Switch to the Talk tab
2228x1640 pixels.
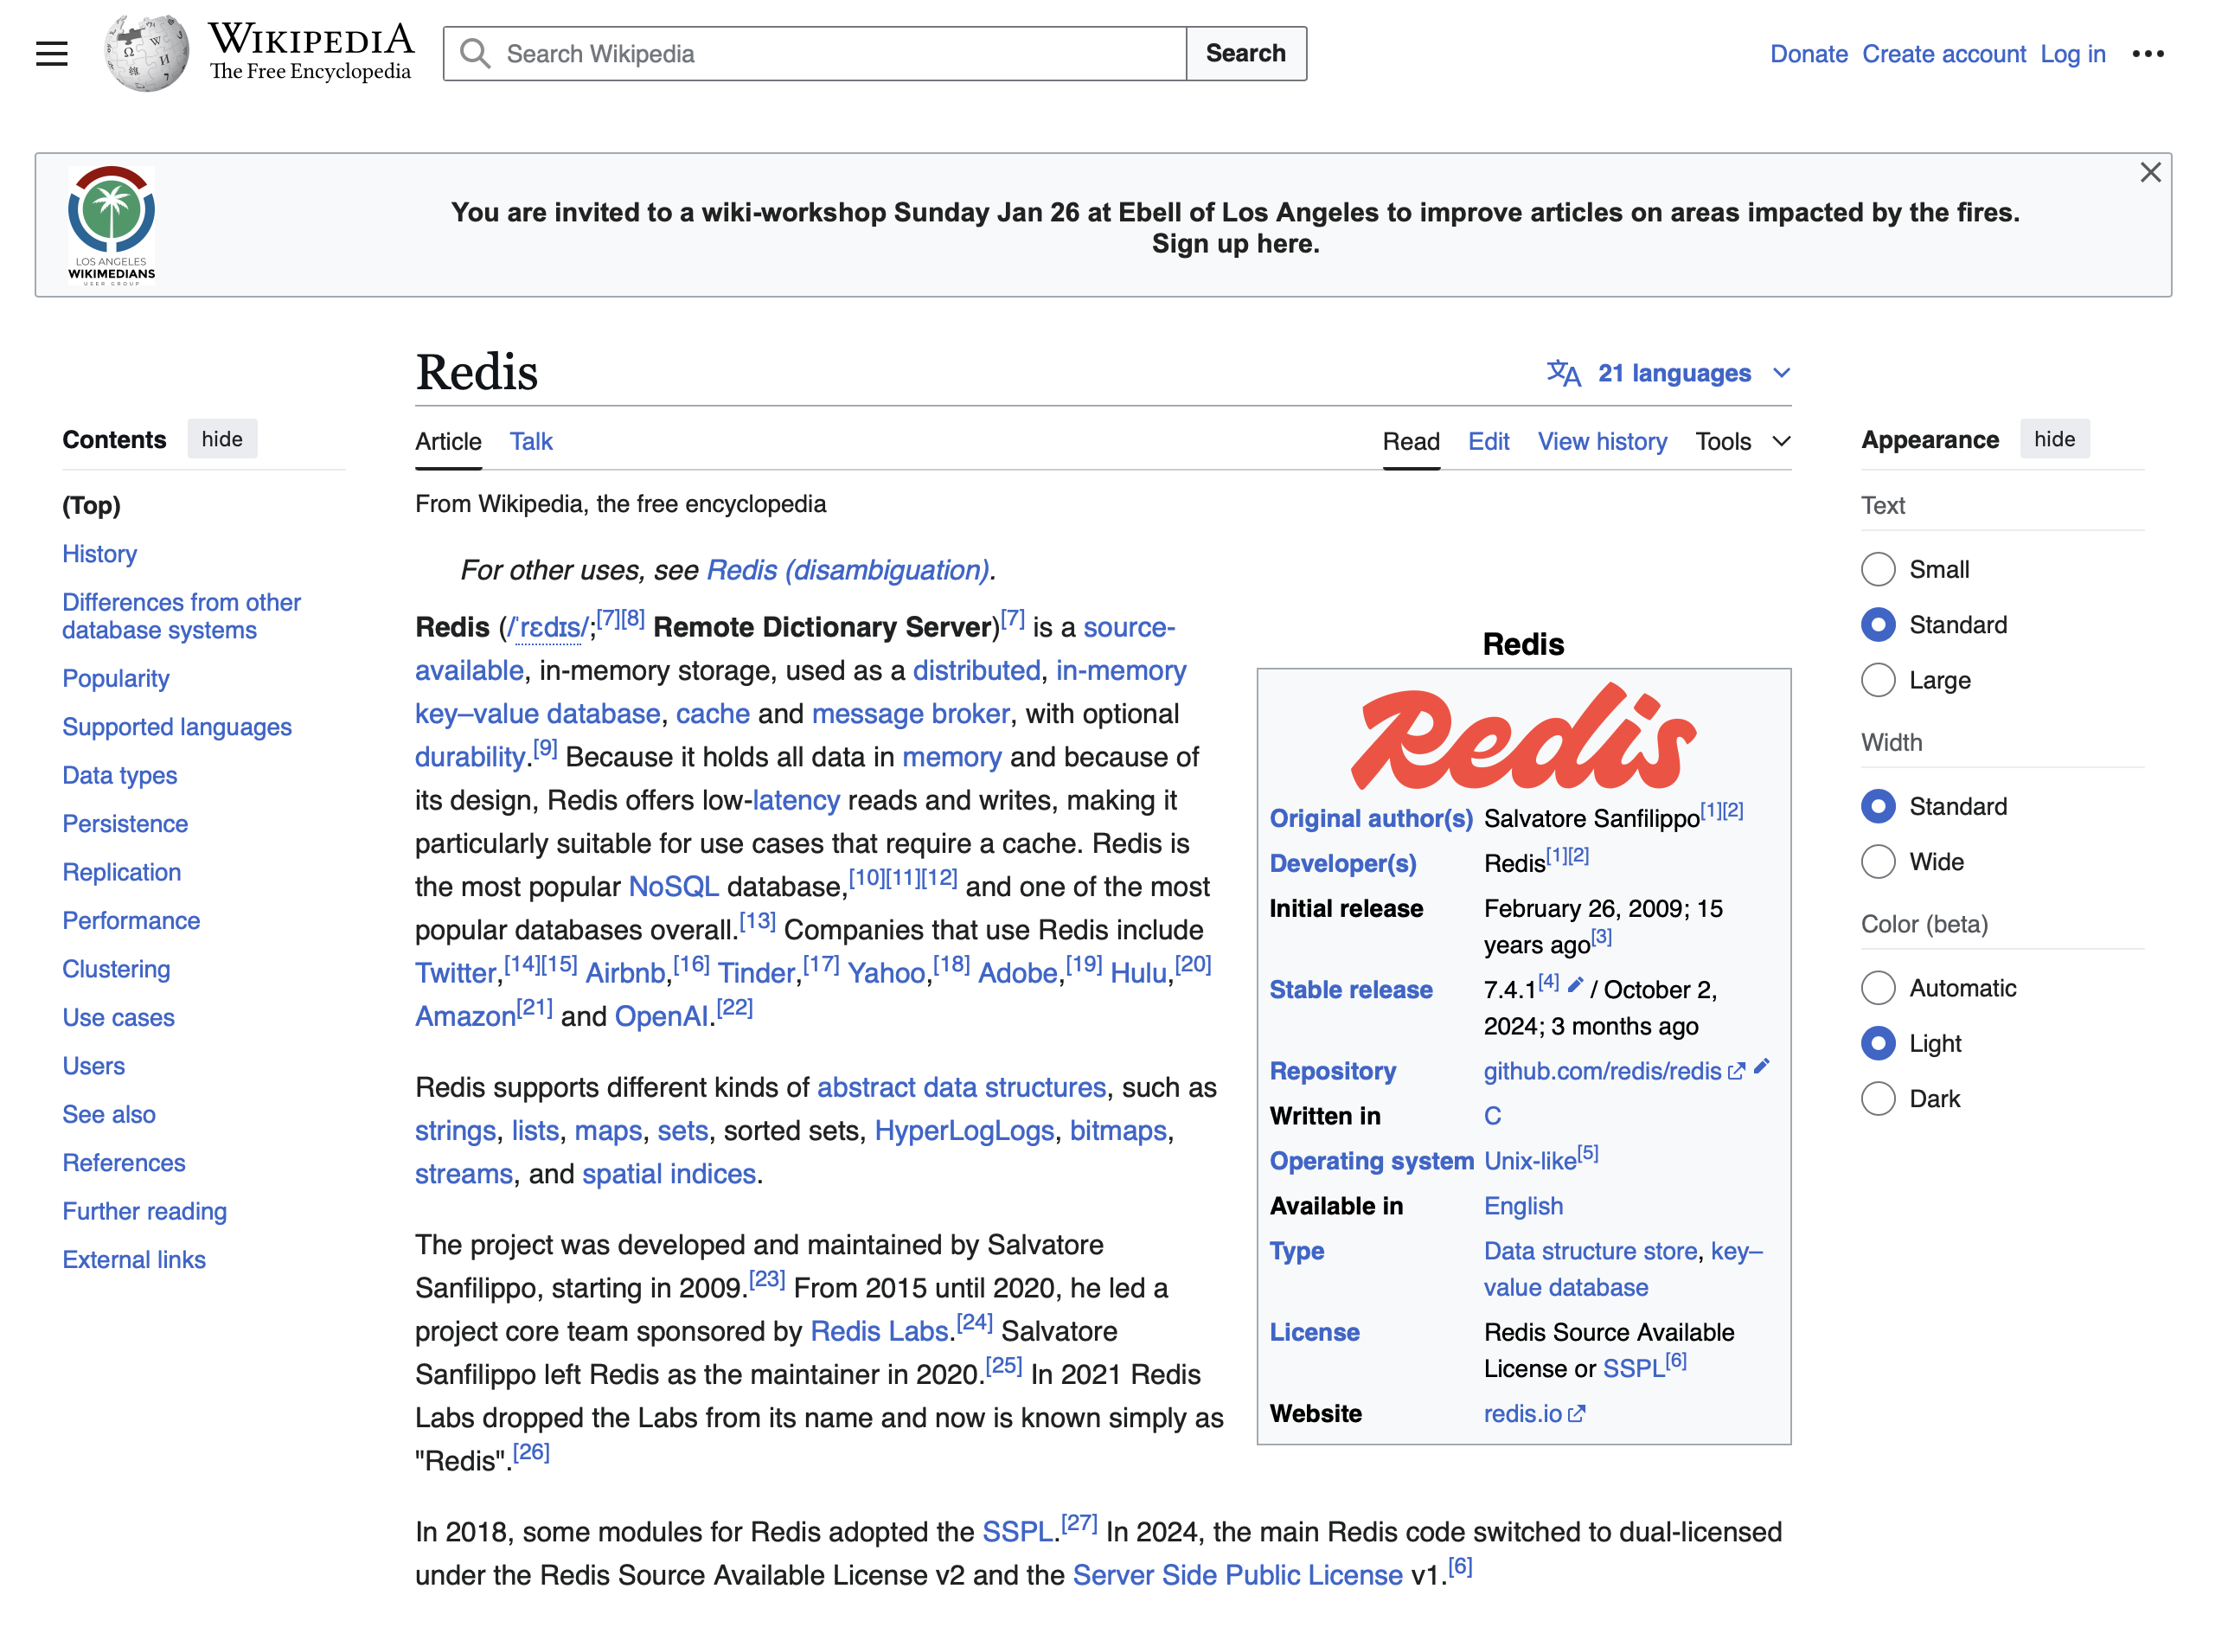coord(531,442)
